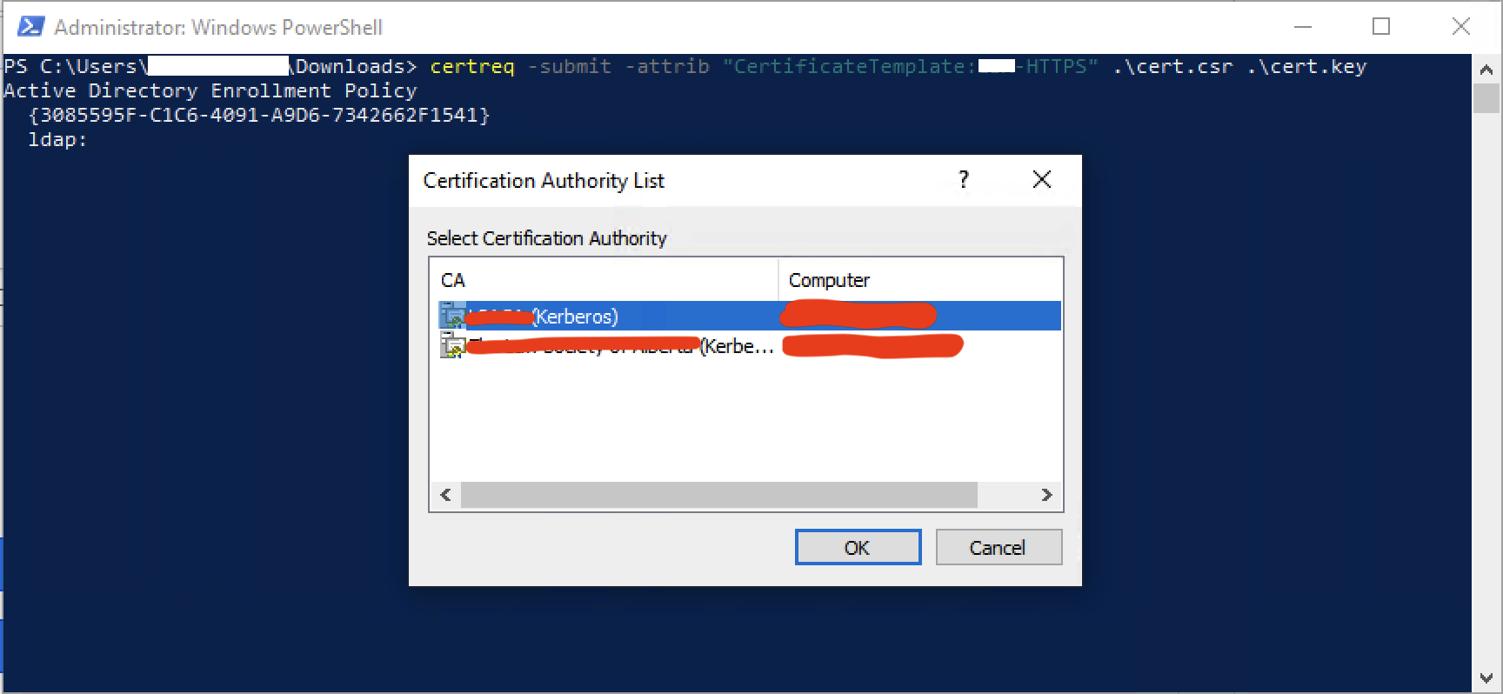Close the PowerShell window
The image size is (1503, 694).
1461,27
